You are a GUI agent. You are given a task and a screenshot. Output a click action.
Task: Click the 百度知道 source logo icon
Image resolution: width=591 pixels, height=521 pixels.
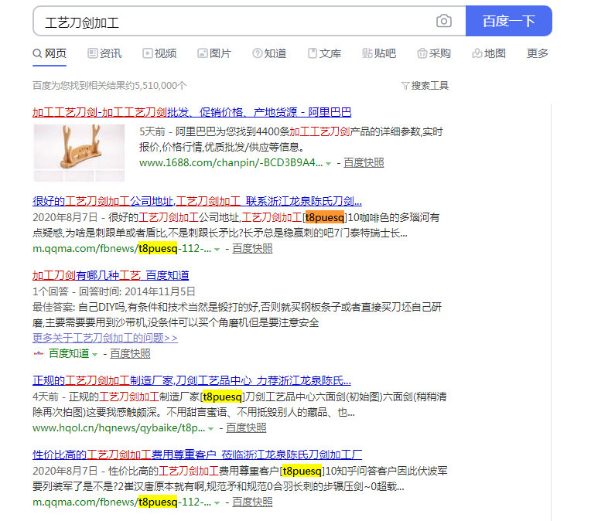point(39,353)
